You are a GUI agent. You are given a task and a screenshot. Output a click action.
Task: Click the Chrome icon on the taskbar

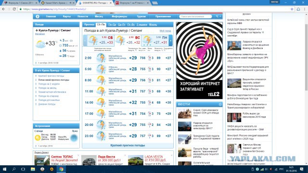[x=61, y=169]
